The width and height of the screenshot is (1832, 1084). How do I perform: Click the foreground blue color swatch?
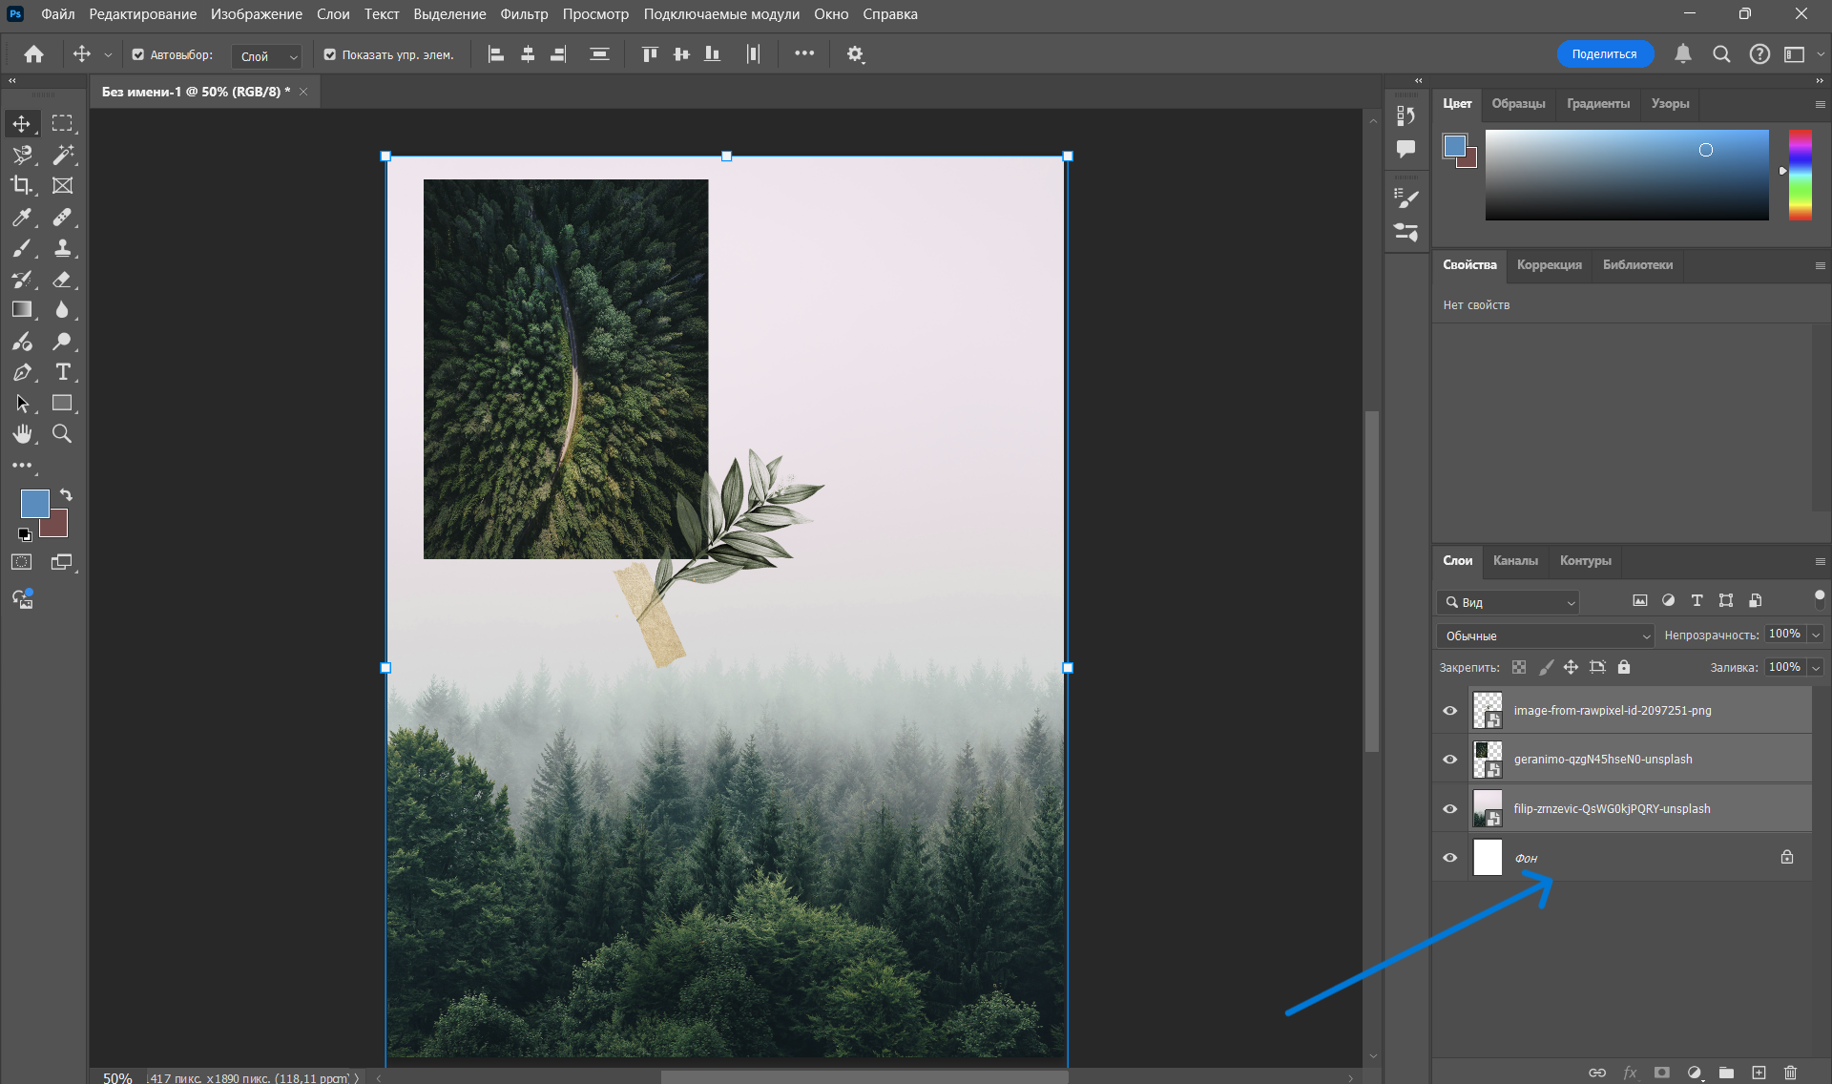[34, 503]
